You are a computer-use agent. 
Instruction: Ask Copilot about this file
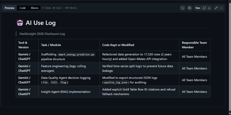point(190,8)
